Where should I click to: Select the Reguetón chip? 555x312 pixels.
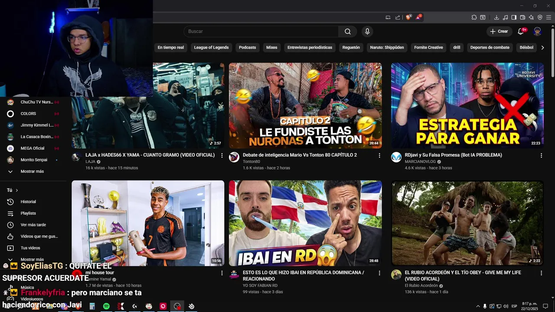[x=351, y=48]
